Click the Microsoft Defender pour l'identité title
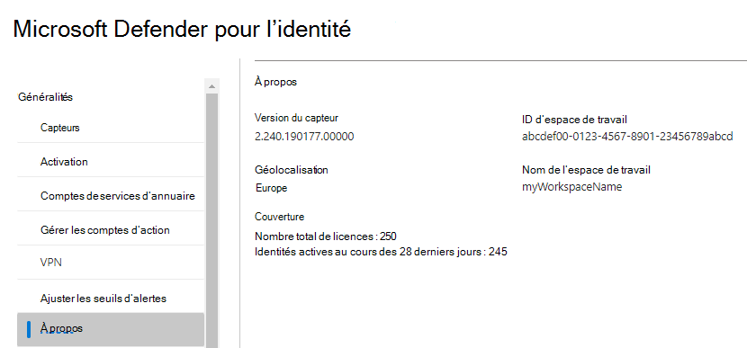 coord(182,29)
